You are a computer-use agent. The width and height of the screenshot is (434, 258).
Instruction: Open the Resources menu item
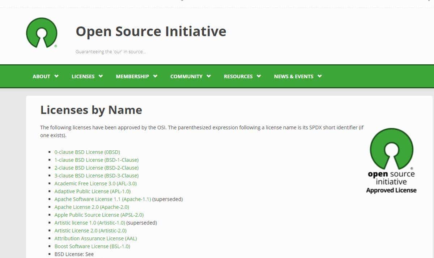238,76
